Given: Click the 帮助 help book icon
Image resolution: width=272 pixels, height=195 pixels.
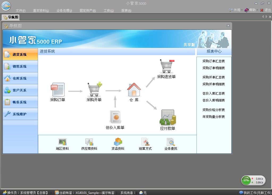Looking at the screenshot, I should click(x=246, y=10).
